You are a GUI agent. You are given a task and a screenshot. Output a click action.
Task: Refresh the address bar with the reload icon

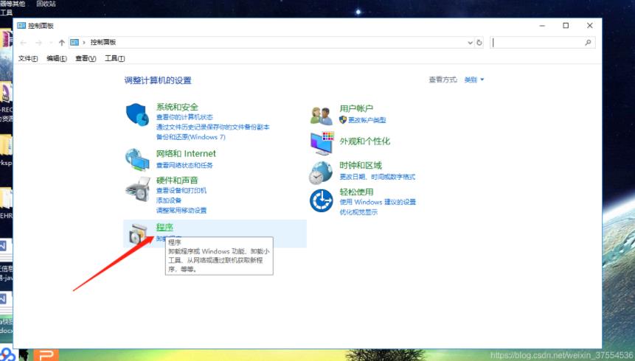[x=479, y=43]
